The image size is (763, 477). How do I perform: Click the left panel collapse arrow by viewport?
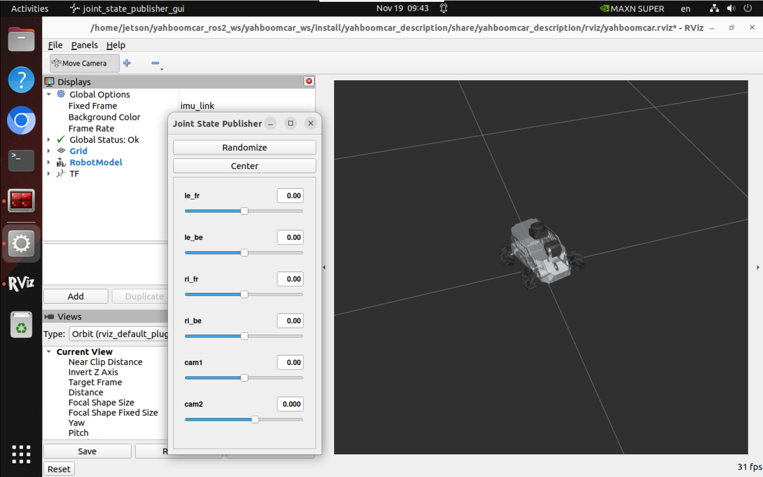click(324, 267)
